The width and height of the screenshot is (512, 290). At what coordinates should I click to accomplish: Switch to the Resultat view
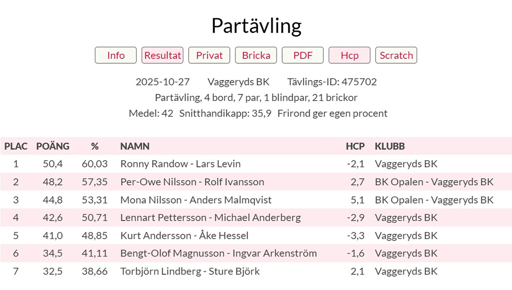pyautogui.click(x=163, y=55)
